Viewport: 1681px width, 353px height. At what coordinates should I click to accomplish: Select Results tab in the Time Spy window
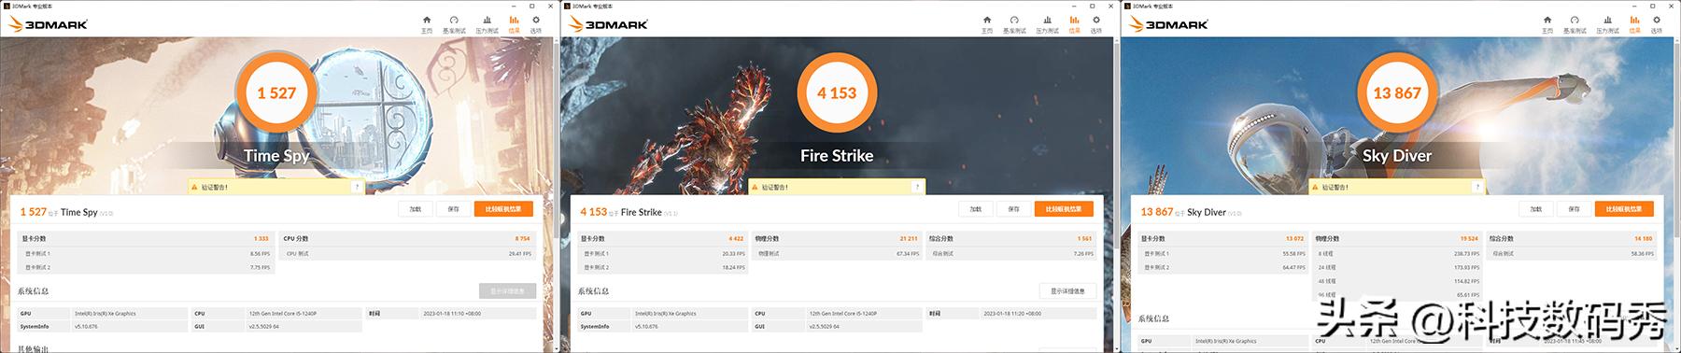pyautogui.click(x=515, y=24)
